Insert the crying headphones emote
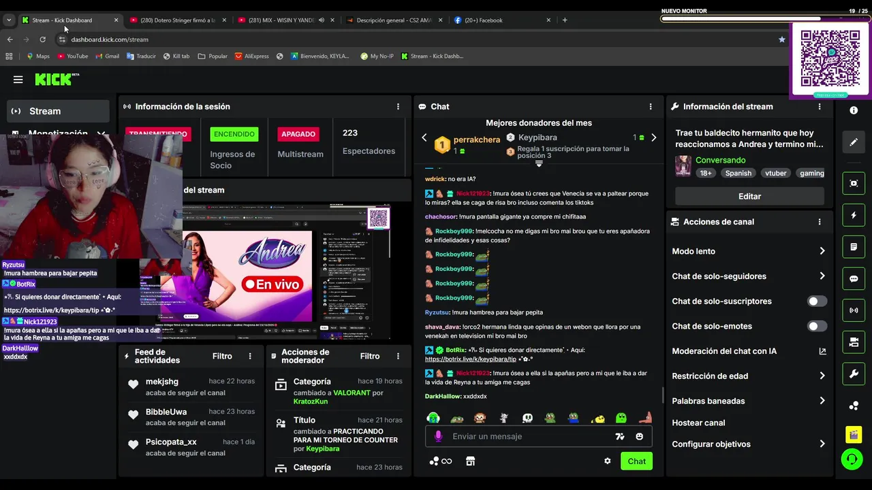 pyautogui.click(x=433, y=418)
